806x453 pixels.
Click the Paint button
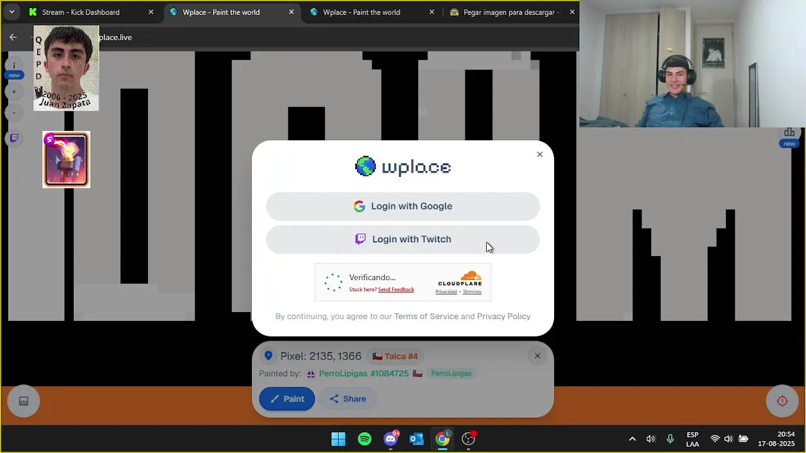click(287, 399)
